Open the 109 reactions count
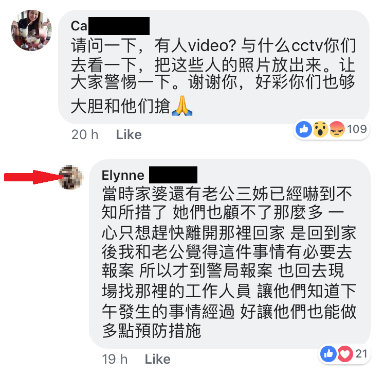The width and height of the screenshot is (384, 374). [357, 129]
